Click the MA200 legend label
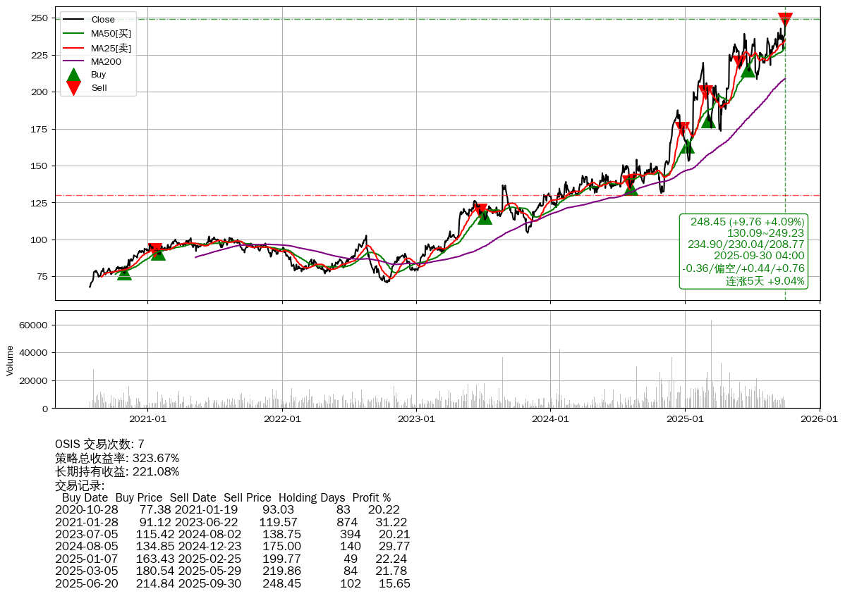 coord(106,61)
